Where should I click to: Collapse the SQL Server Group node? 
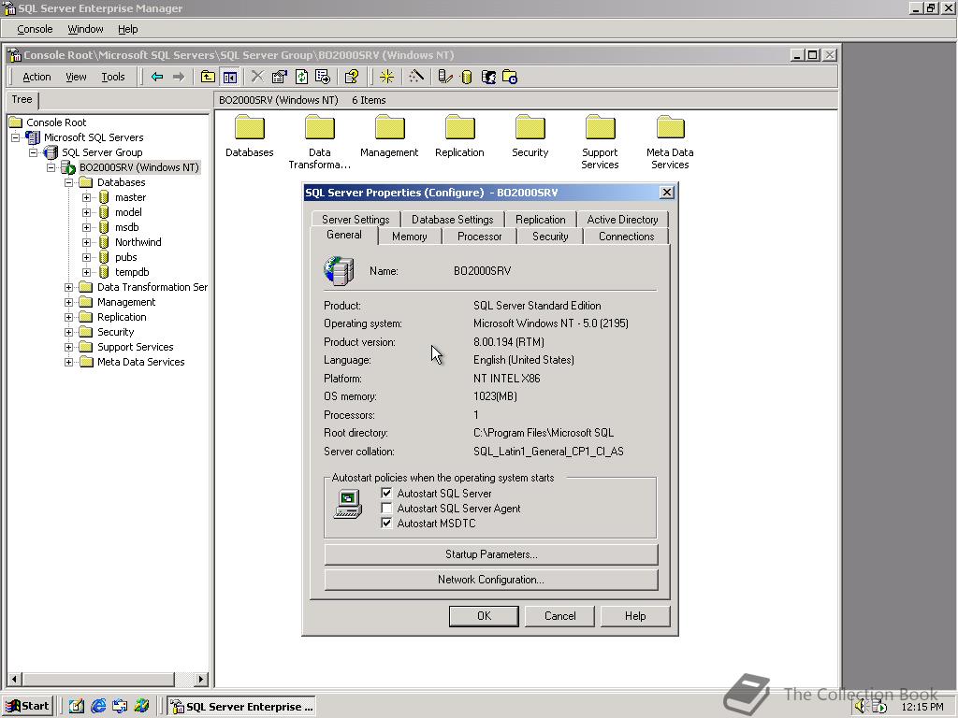[33, 152]
